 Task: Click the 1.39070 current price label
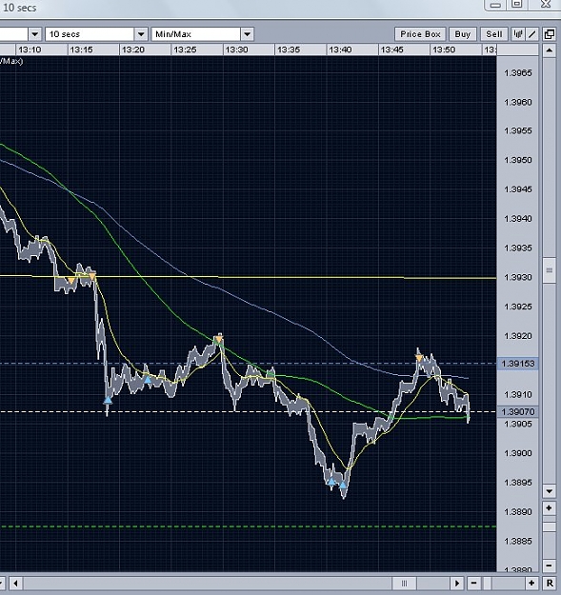point(518,411)
